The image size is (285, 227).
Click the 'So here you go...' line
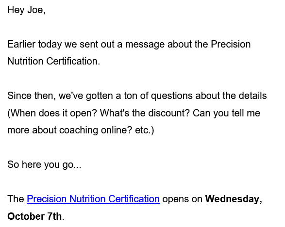pos(44,165)
